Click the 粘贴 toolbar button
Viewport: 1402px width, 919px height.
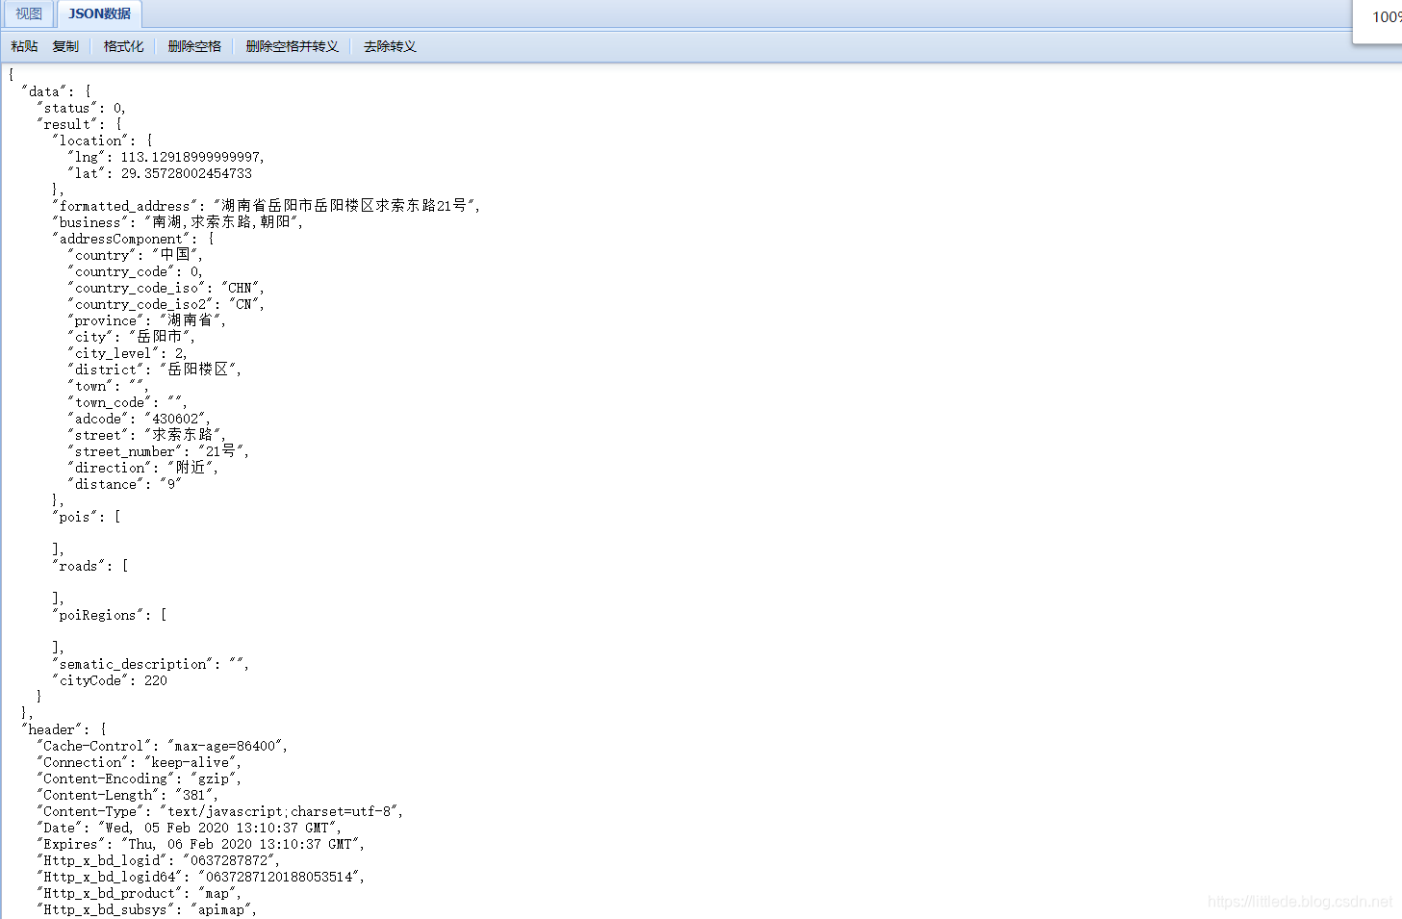coord(24,46)
